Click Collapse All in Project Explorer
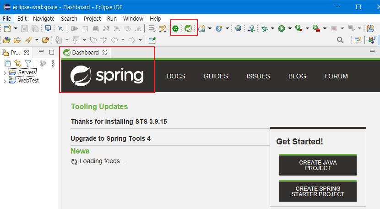 coord(7,64)
